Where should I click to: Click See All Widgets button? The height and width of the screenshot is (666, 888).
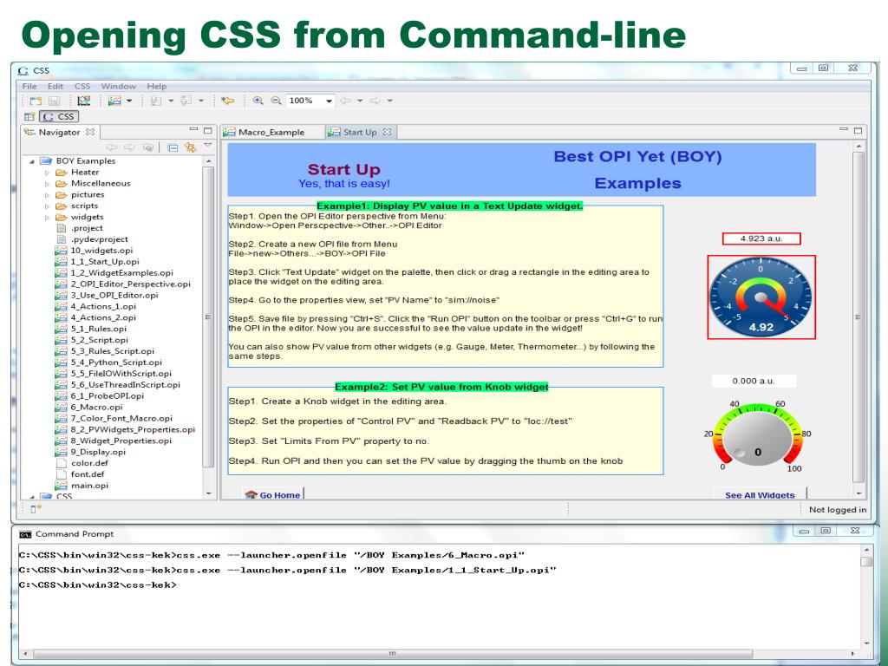[760, 494]
